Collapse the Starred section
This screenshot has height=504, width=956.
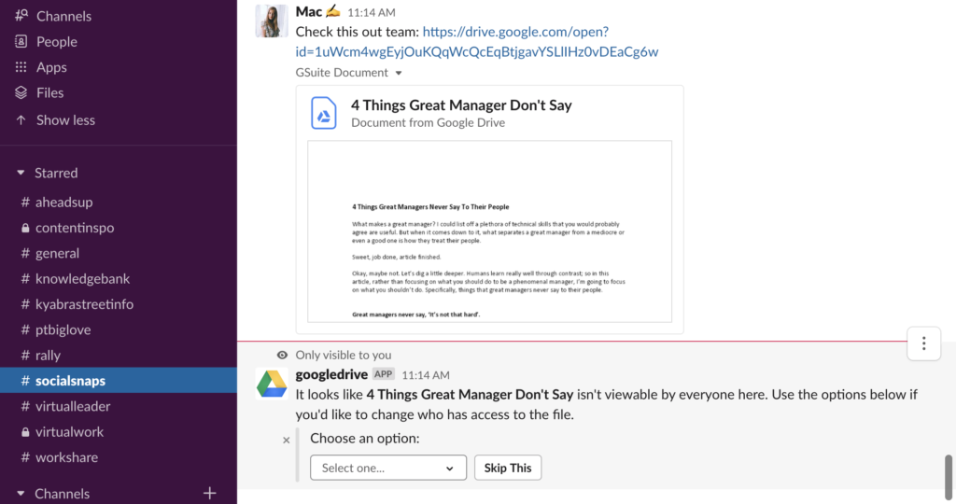point(21,173)
